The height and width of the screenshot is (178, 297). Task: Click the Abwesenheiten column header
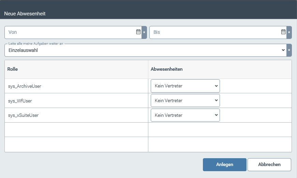pyautogui.click(x=167, y=69)
